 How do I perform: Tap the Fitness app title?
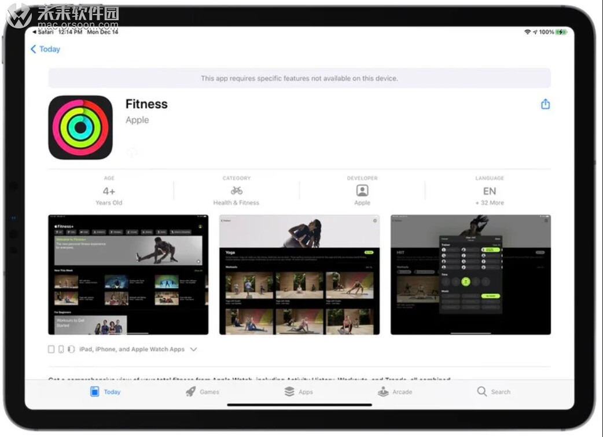click(146, 104)
